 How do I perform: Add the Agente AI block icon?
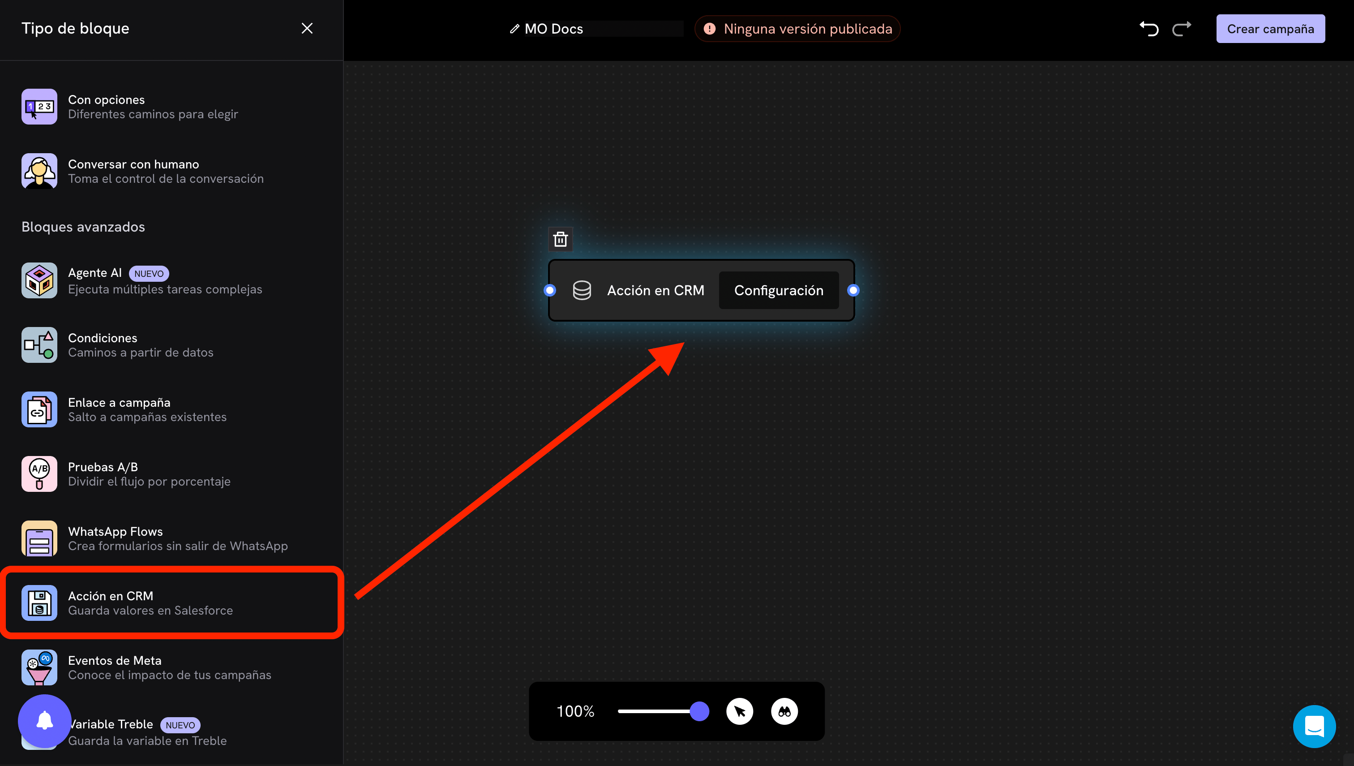pos(39,280)
